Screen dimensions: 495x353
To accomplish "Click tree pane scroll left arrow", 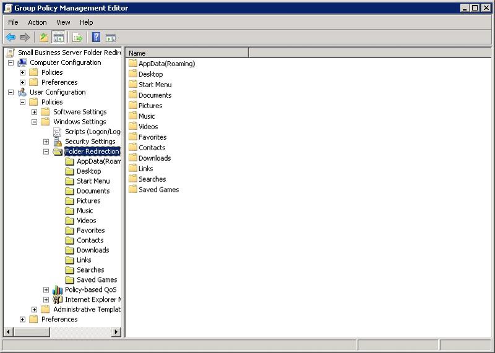I will (x=8, y=331).
